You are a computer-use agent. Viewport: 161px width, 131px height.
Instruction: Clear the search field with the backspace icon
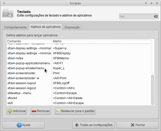[156, 16]
